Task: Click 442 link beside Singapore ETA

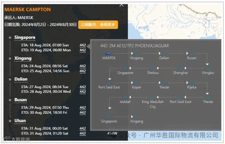Action: (x=83, y=45)
